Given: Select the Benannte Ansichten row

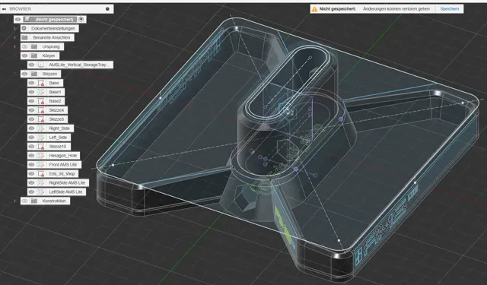Looking at the screenshot, I should 47,37.
